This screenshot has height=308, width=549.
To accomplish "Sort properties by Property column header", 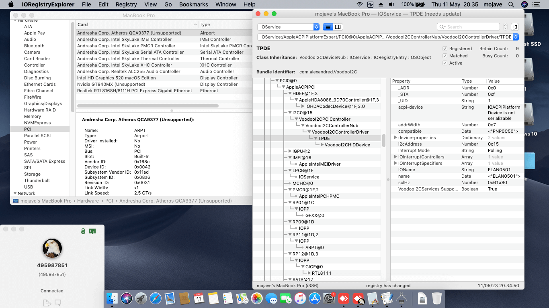I will [x=425, y=81].
